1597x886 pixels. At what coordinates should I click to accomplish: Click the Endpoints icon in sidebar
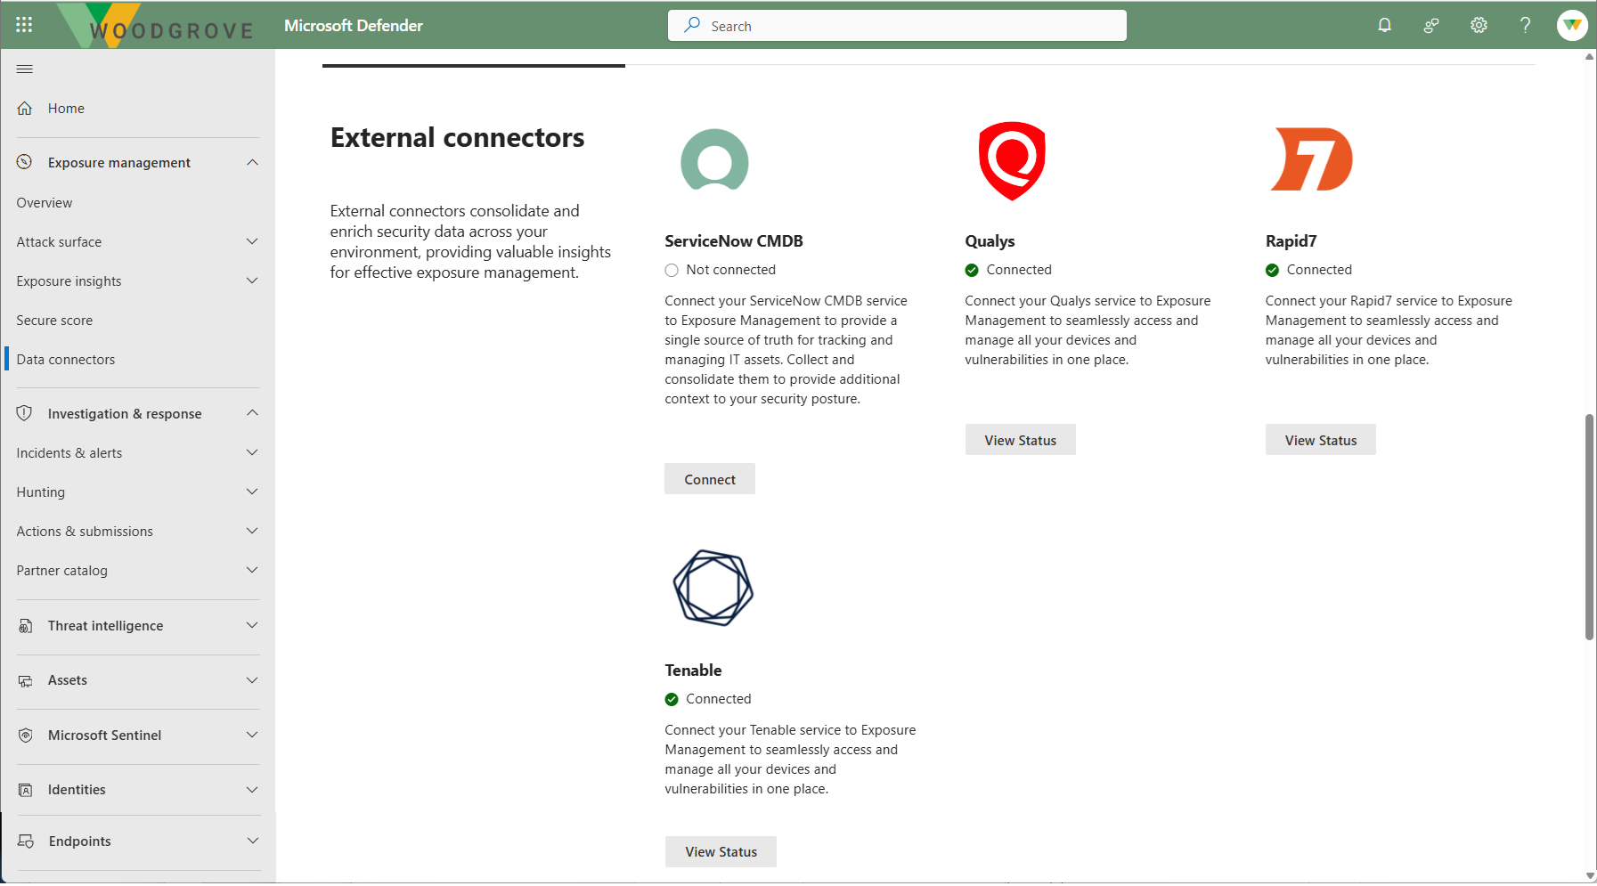point(25,841)
